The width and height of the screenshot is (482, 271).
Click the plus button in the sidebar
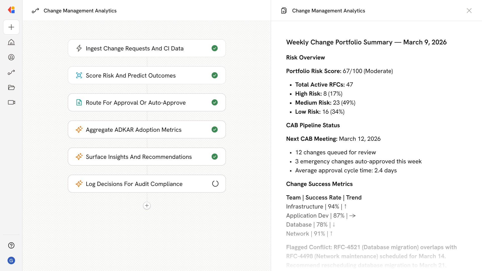coord(11,27)
